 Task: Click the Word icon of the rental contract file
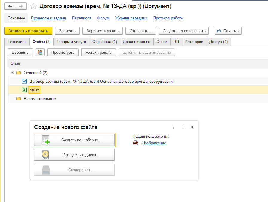(24, 81)
